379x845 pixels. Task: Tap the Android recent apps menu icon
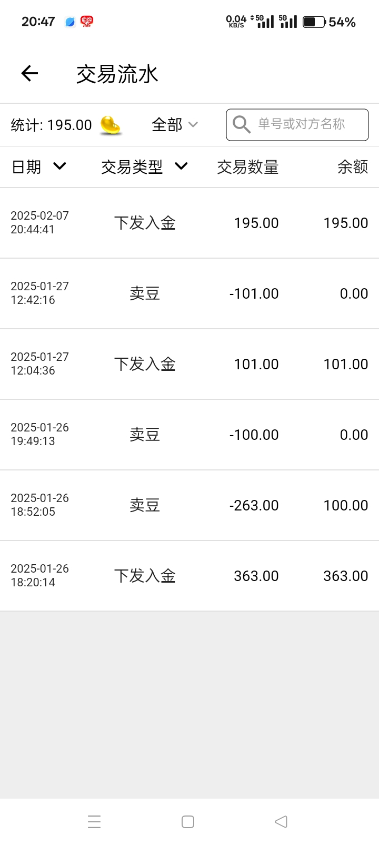[x=94, y=821]
